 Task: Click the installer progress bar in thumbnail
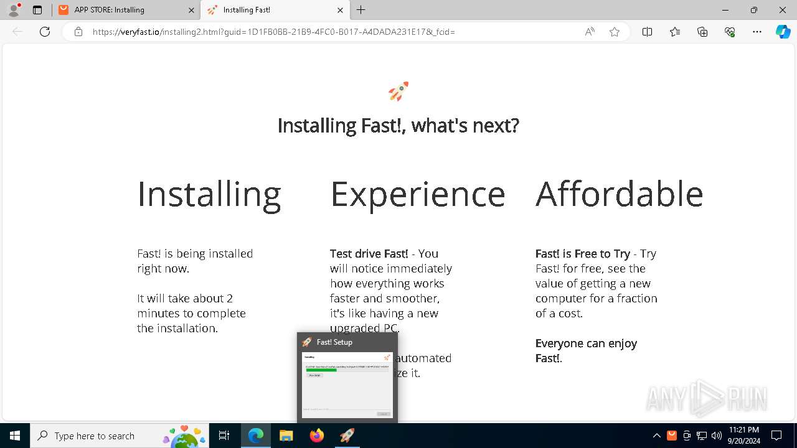pos(347,370)
